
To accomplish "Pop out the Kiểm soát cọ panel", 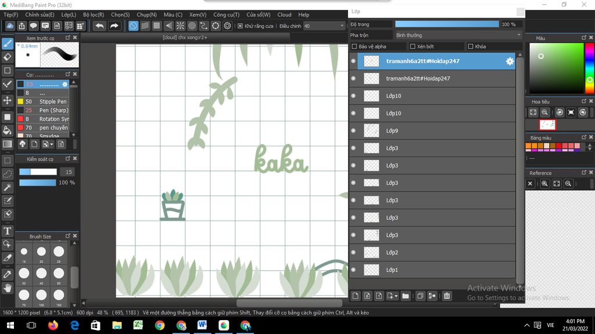I will pyautogui.click(x=67, y=159).
